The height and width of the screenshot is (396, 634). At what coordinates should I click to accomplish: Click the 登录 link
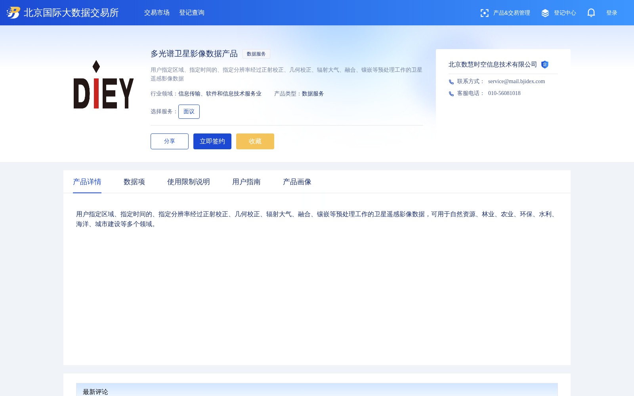tap(612, 13)
